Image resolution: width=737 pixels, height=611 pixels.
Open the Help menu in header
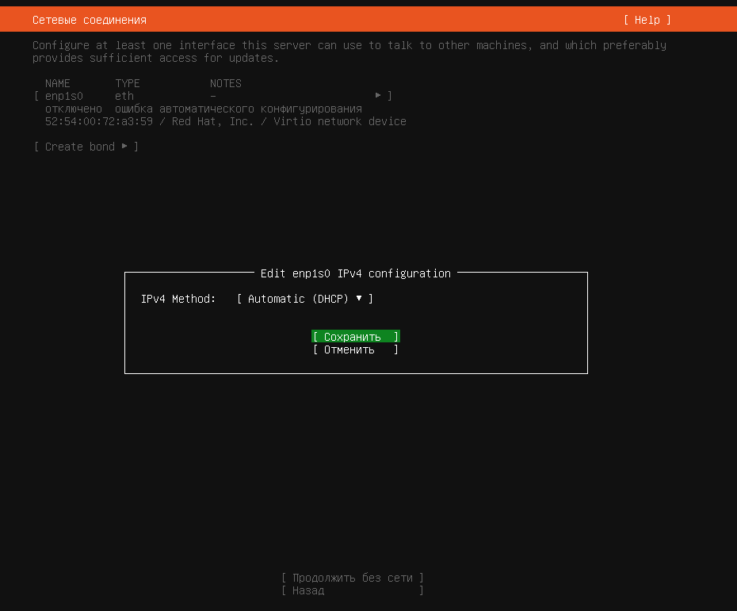coord(647,20)
